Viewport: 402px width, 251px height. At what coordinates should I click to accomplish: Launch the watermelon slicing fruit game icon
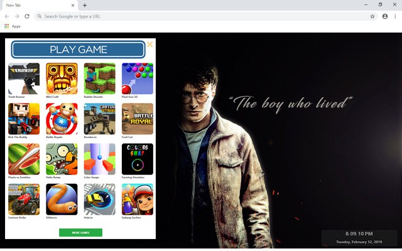[24, 159]
